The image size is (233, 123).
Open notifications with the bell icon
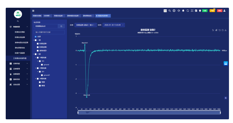point(183,11)
